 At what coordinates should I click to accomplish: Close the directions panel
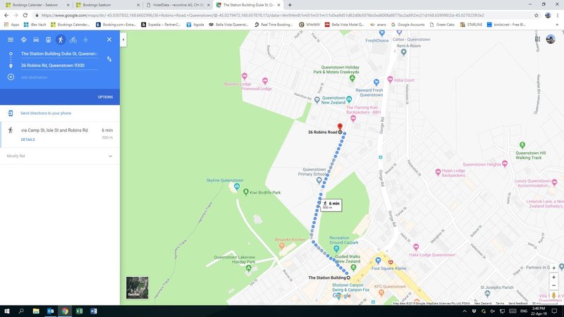click(109, 39)
